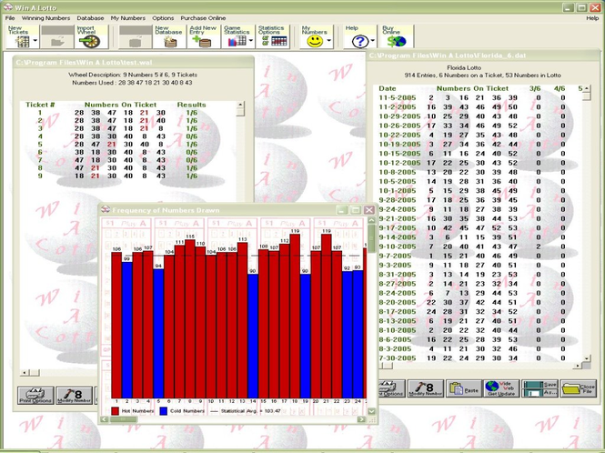Click Print Options in the Florida_6.dat window
Viewport: 605px width, 453px height.
(392, 388)
